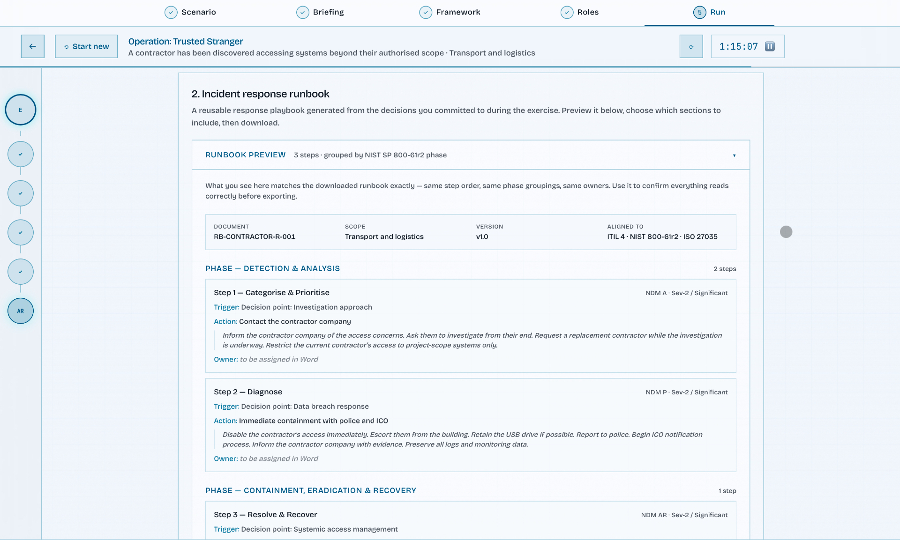Screen dimensions: 900x540
Task: Collapse the Runbook Preview panel arrow
Action: pyautogui.click(x=734, y=155)
